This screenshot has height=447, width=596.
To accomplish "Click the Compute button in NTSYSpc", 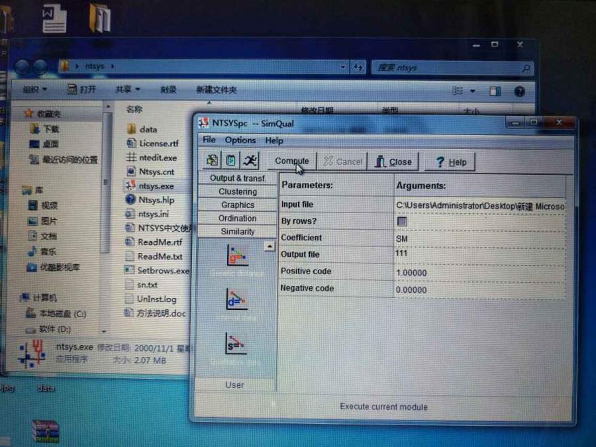I will 291,161.
